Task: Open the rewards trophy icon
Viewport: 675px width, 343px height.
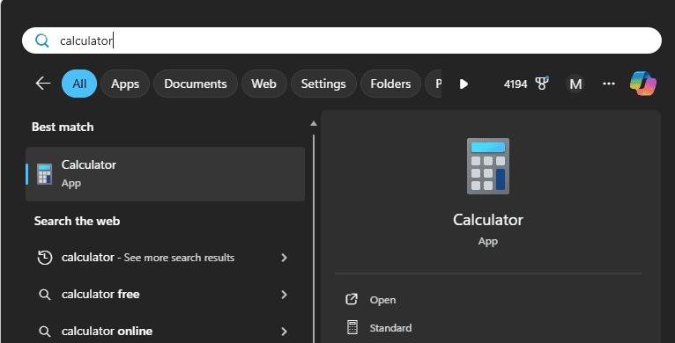Action: (x=542, y=84)
